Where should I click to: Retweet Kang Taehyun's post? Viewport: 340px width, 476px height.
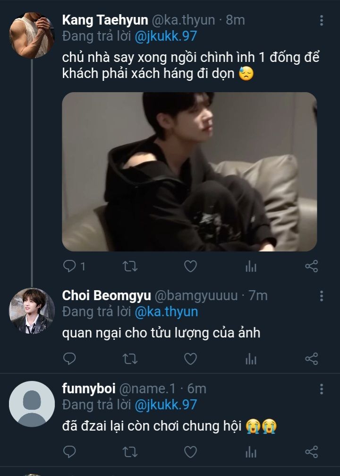130,267
